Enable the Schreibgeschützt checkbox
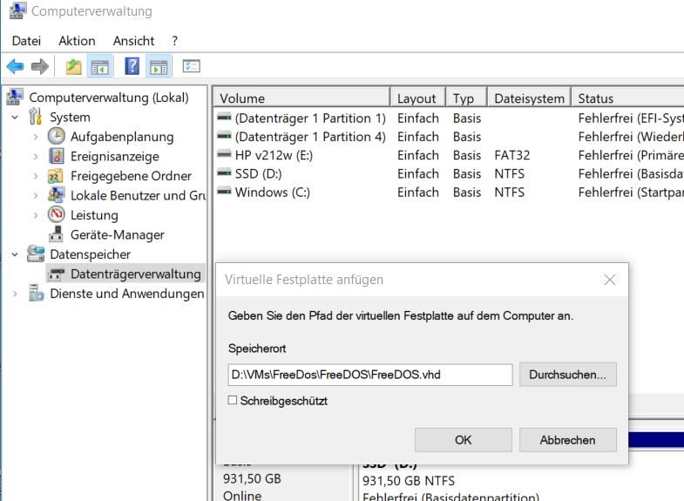 coord(233,401)
